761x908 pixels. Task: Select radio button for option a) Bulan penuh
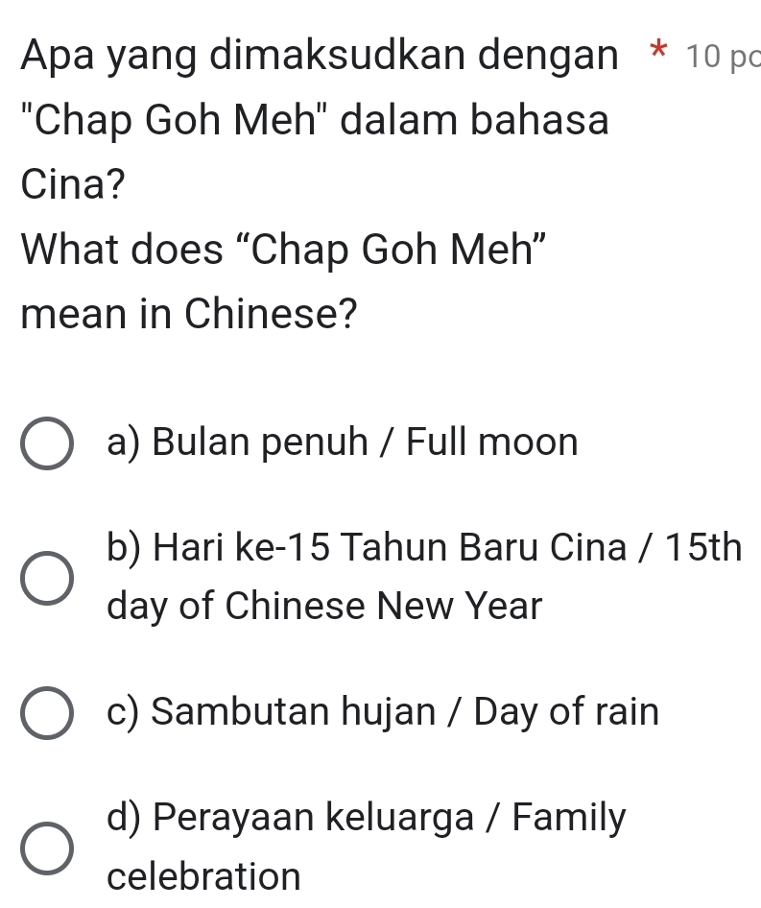click(x=45, y=443)
